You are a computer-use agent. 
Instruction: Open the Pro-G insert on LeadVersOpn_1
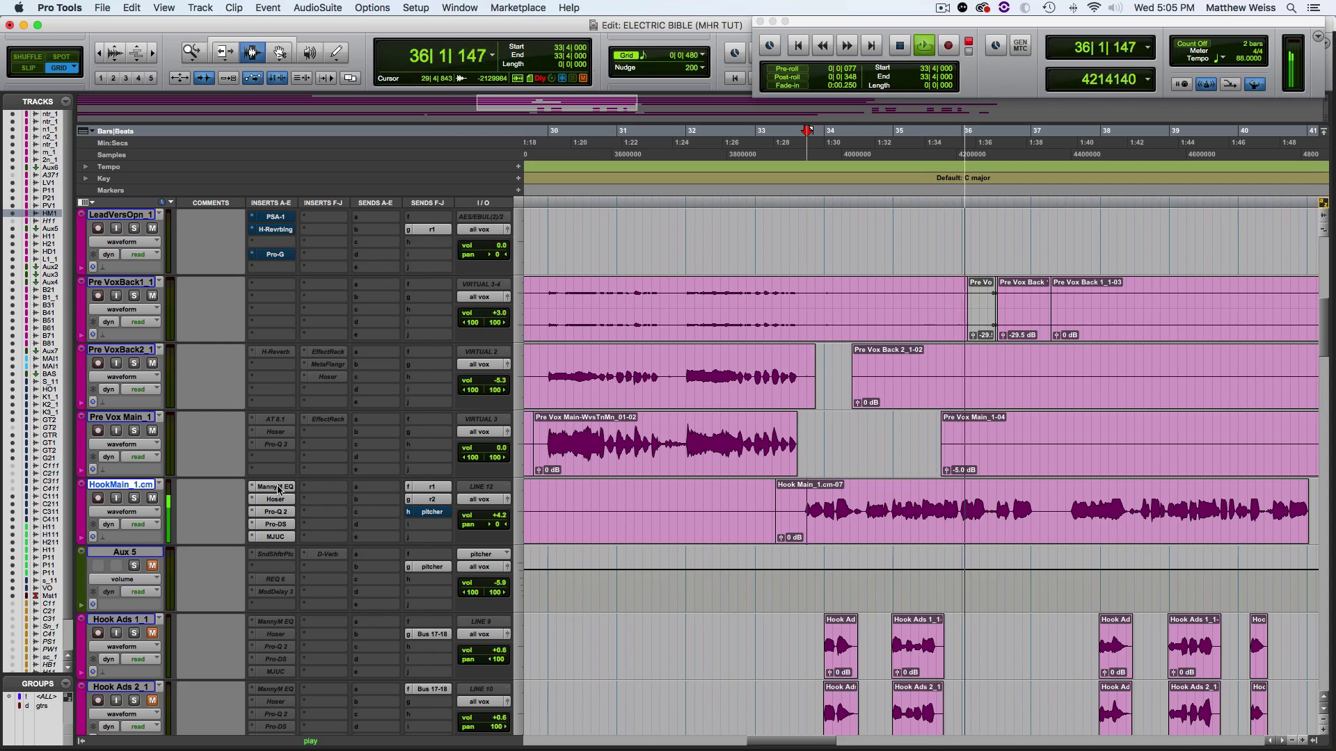click(x=275, y=254)
